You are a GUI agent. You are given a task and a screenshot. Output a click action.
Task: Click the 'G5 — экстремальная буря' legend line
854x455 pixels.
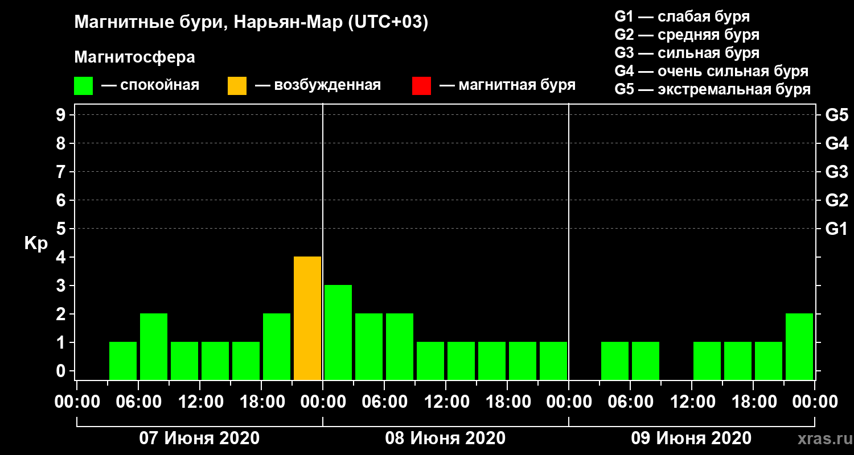[x=713, y=89]
